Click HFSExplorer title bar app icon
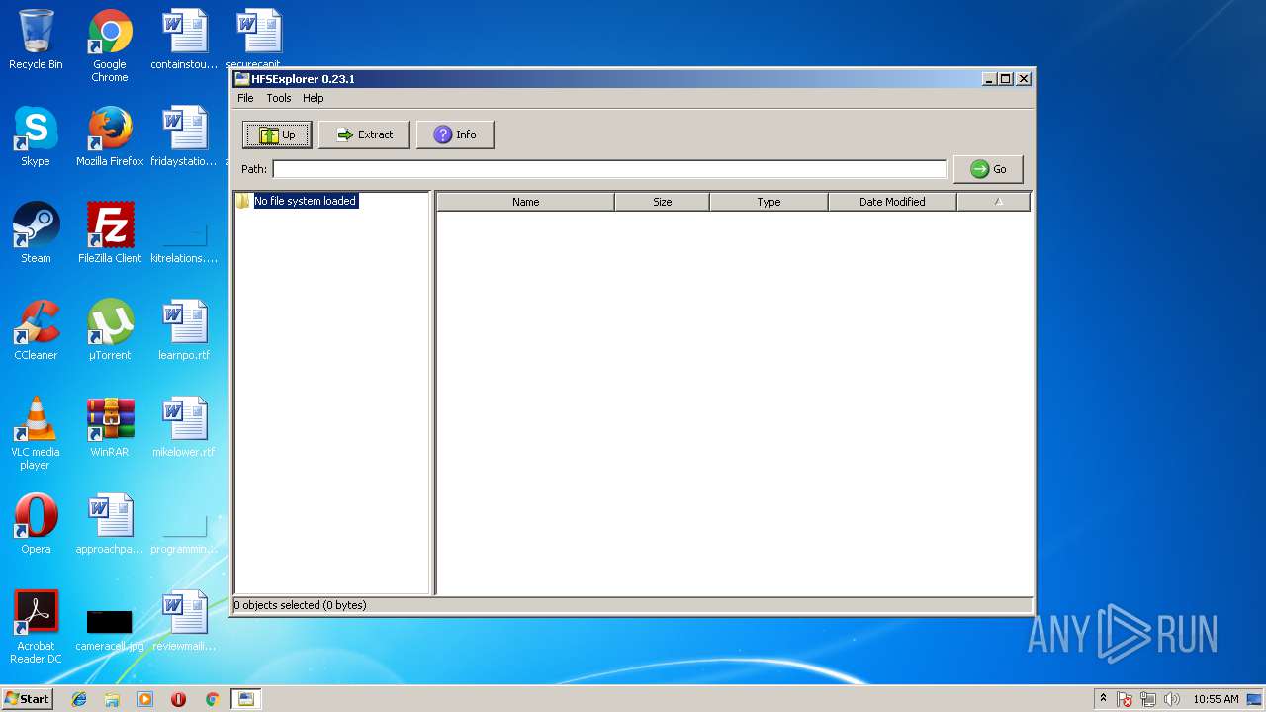The width and height of the screenshot is (1266, 712). pyautogui.click(x=241, y=79)
